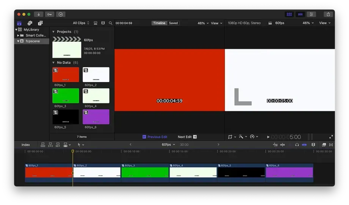Click the Share export icon
This screenshot has height=205, width=349.
pyautogui.click(x=328, y=14)
